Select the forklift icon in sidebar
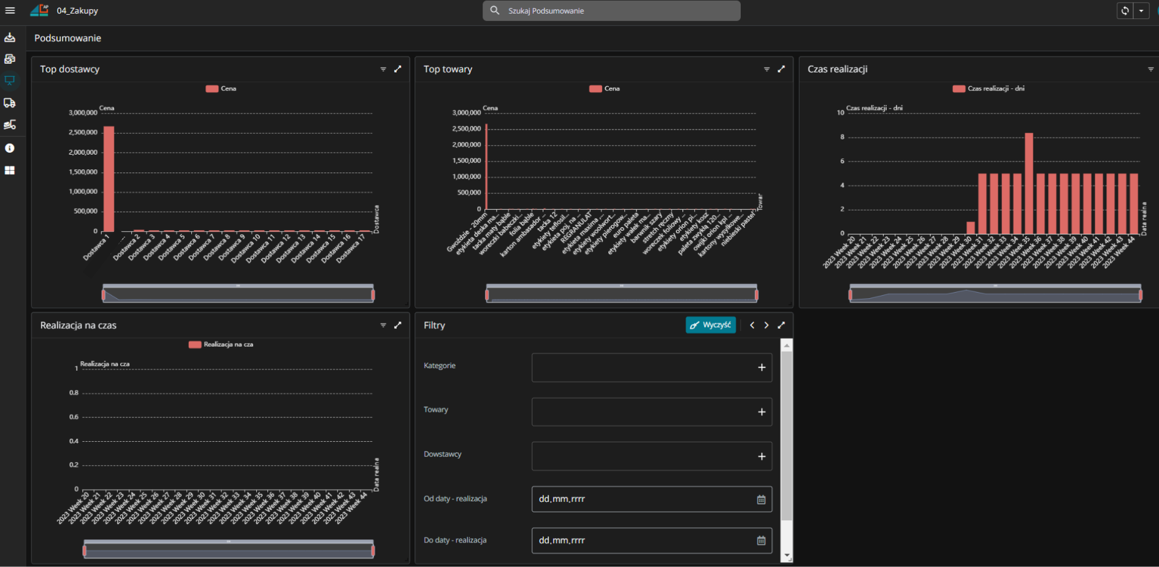 pyautogui.click(x=10, y=125)
